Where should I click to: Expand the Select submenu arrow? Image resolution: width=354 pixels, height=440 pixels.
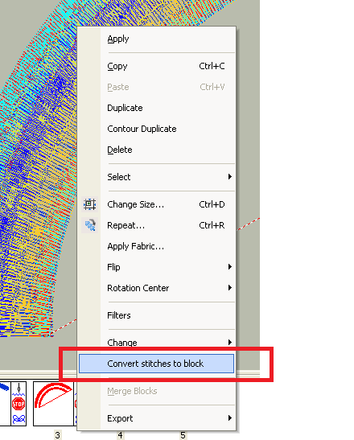pyautogui.click(x=230, y=176)
